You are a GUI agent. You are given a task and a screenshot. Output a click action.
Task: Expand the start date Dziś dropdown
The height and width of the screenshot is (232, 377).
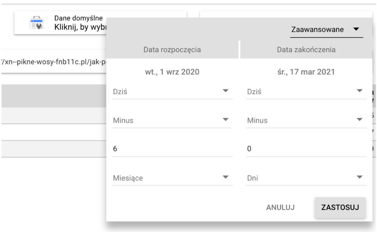point(172,92)
